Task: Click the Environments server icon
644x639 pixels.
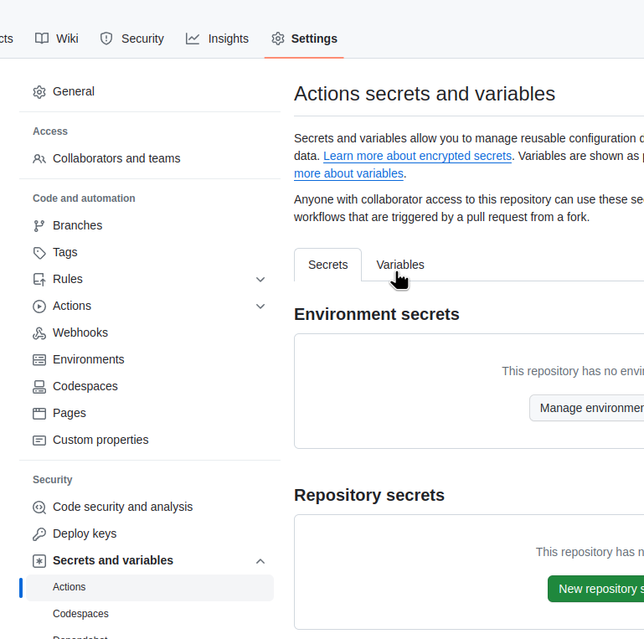Action: point(39,360)
